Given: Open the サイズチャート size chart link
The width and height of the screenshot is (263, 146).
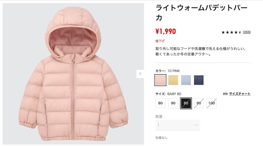Looking at the screenshot, I should tap(240, 94).
